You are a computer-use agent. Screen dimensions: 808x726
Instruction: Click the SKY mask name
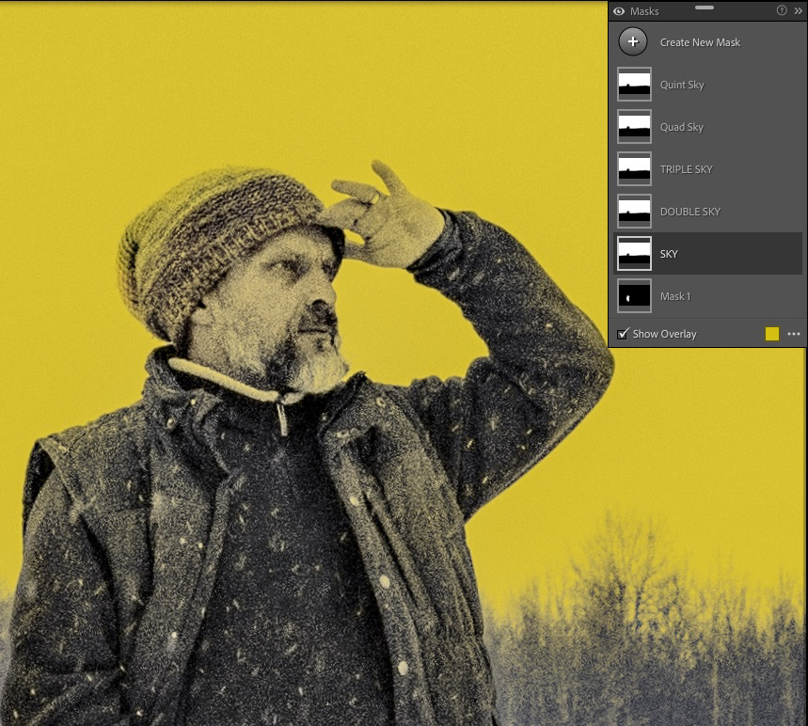click(669, 254)
